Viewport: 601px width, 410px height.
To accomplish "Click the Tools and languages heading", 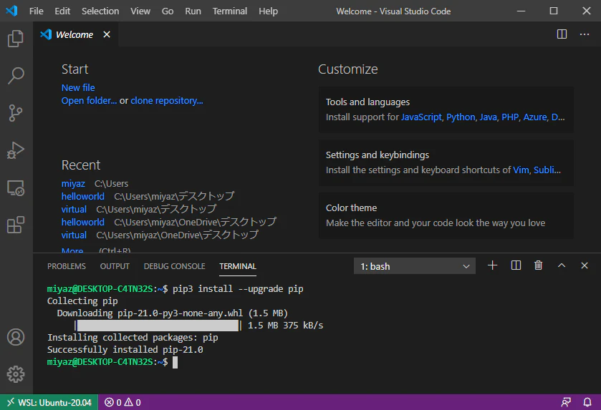I will [x=367, y=102].
